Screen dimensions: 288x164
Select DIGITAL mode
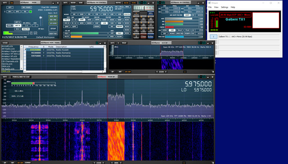pyautogui.click(x=127, y=14)
